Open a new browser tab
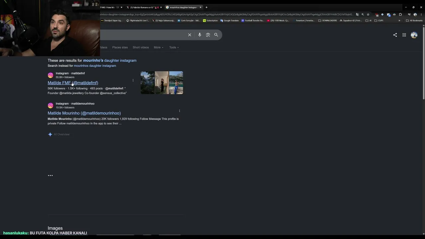 207,7
